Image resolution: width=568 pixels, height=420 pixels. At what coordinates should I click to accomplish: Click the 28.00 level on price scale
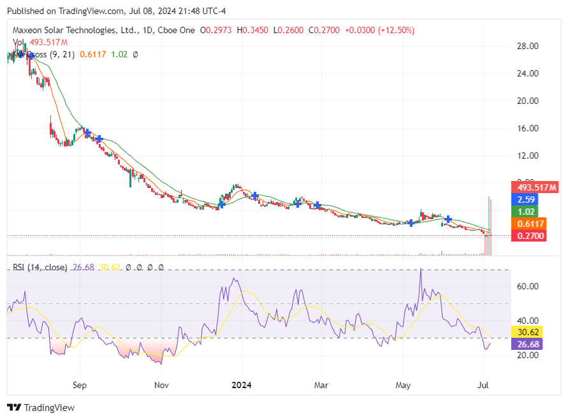pos(527,46)
